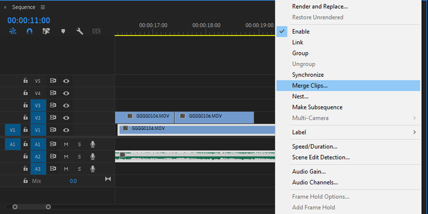The image size is (428, 214).
Task: Choose Nest... from the context menu
Action: coord(348,96)
